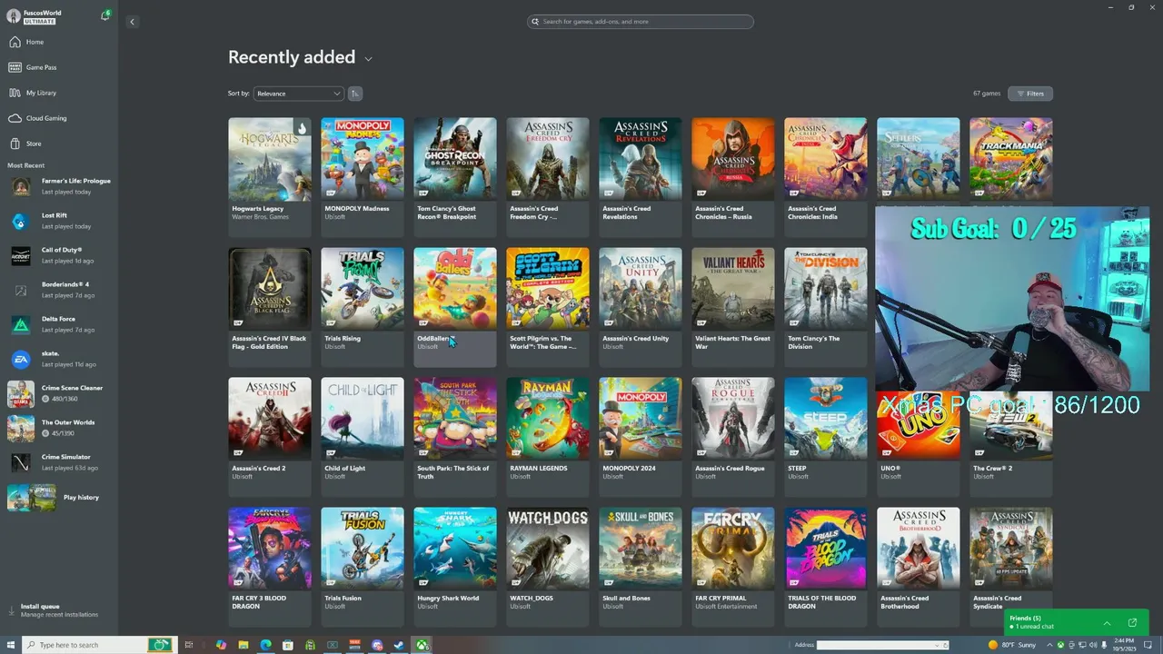Toggle sort direction button
1163x654 pixels.
(x=355, y=94)
